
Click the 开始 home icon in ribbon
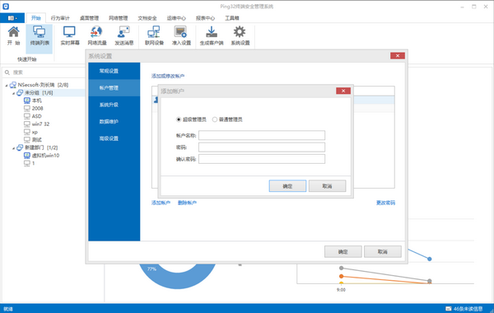pos(13,32)
